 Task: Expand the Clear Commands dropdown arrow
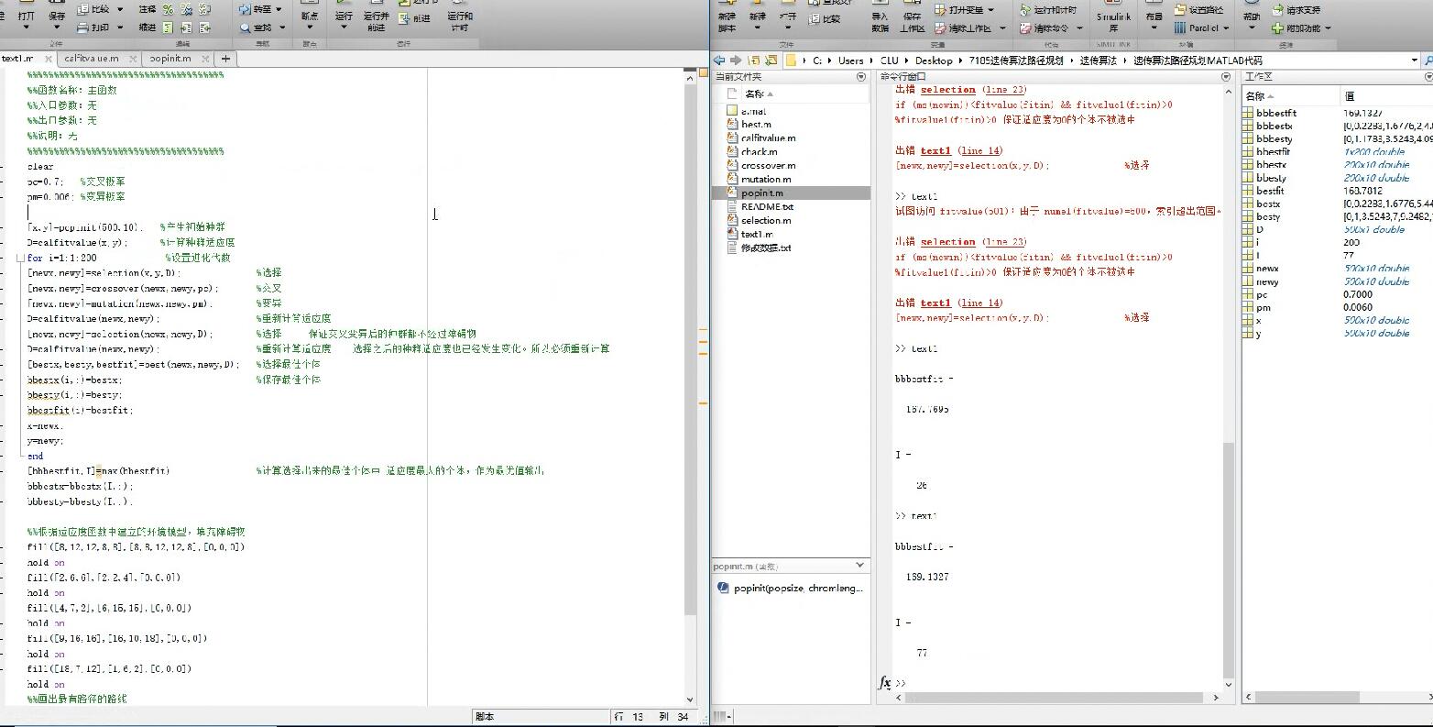(x=1079, y=28)
